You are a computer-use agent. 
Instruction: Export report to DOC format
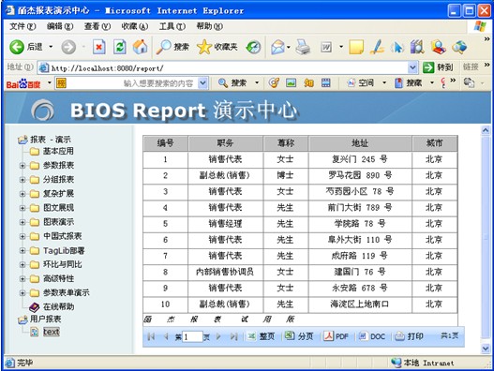[372, 336]
